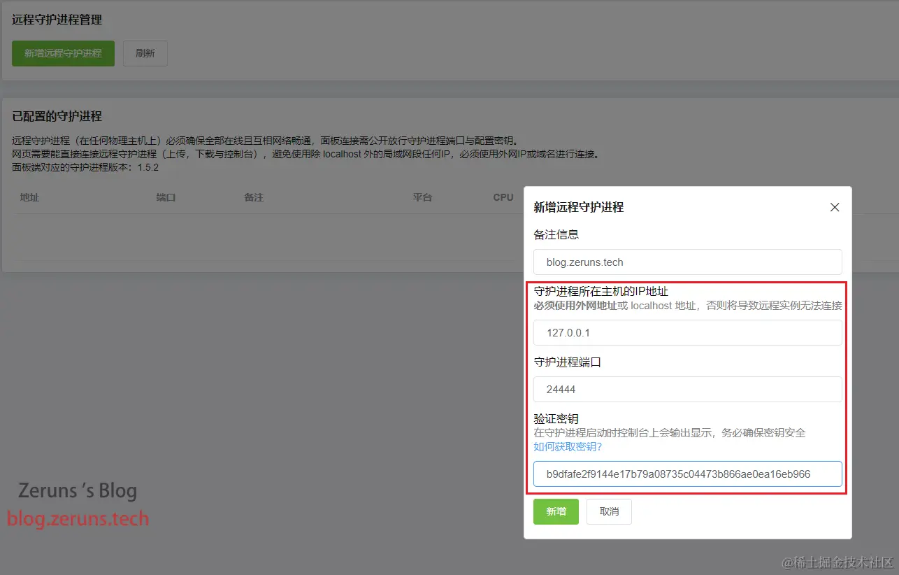Click the 地址 column header

(x=29, y=197)
